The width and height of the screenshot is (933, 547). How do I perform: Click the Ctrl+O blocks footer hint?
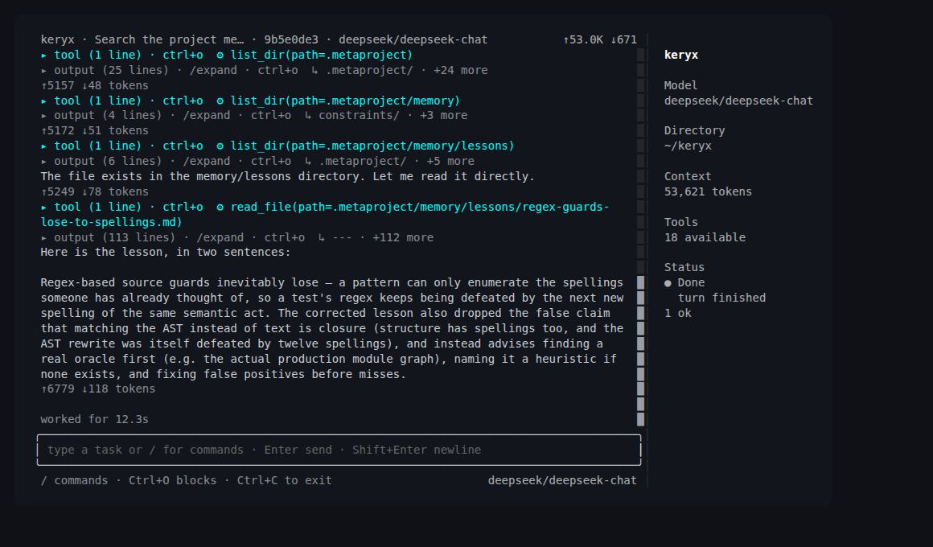[173, 480]
